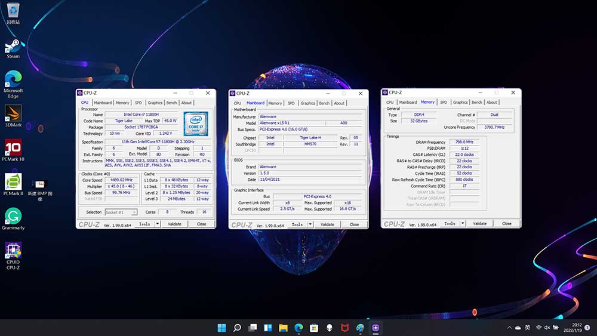
Task: Open taskbar Search
Action: pos(237,328)
